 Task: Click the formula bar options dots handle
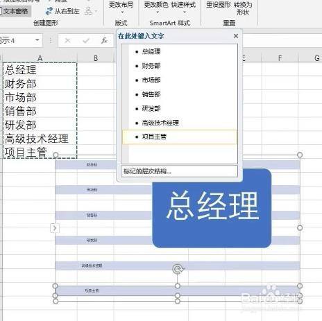tap(51, 41)
